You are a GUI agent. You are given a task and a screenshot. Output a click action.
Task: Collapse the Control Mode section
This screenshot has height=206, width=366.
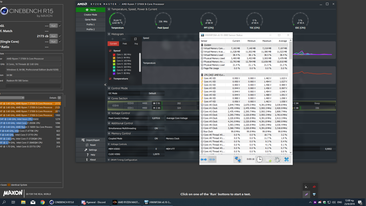pos(109,88)
